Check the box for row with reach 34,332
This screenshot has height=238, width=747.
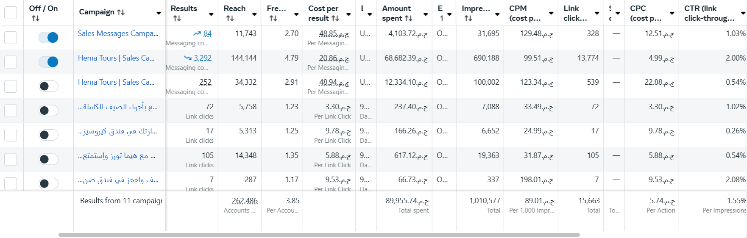[x=11, y=86]
